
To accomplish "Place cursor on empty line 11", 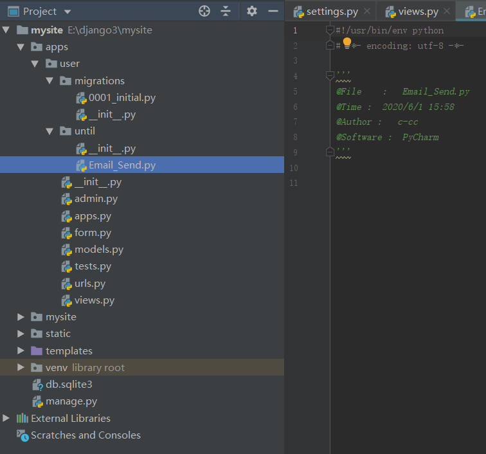I will [x=408, y=183].
